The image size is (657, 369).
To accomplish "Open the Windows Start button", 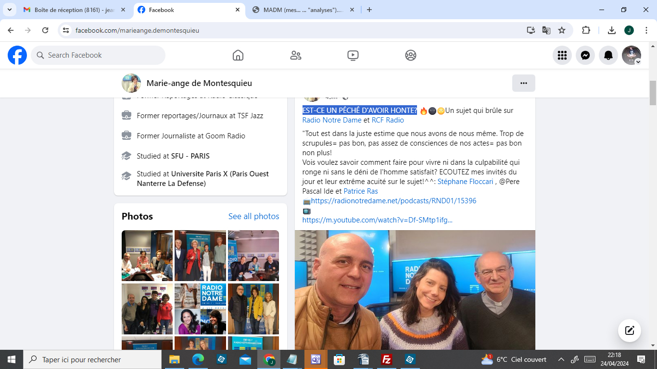I will coord(12,359).
